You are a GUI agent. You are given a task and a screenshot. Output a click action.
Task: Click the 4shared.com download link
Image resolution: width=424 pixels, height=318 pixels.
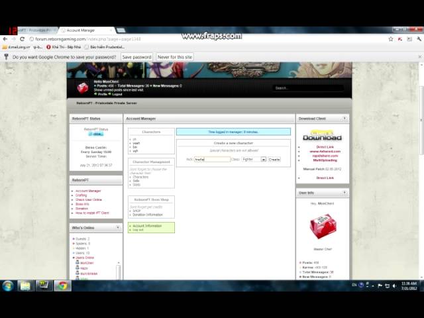click(x=325, y=152)
